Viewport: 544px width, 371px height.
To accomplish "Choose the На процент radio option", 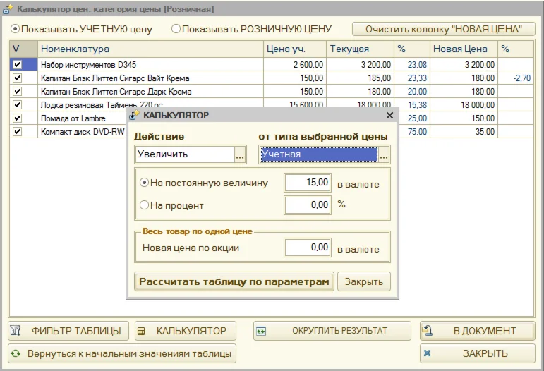I will pyautogui.click(x=145, y=205).
